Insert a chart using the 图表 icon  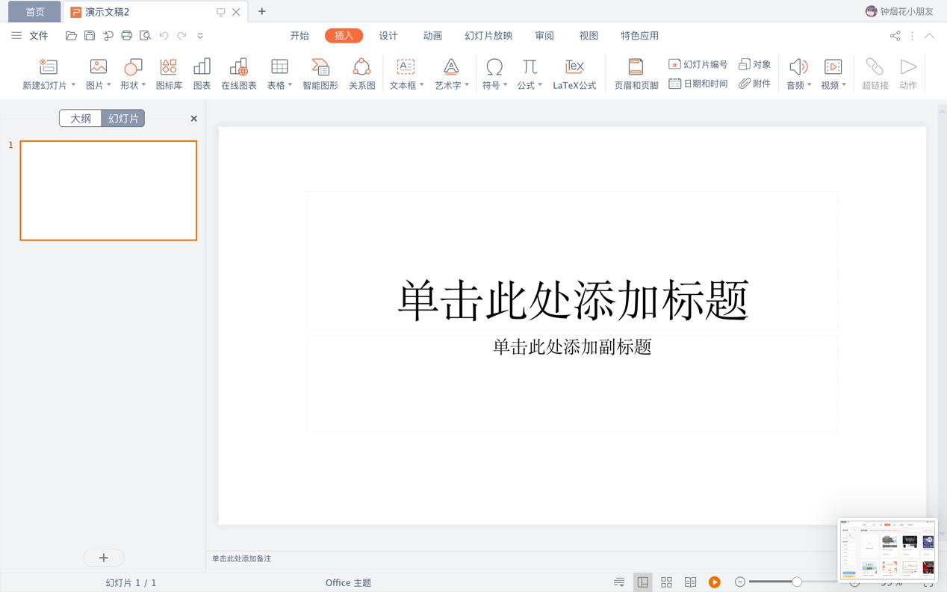pyautogui.click(x=202, y=72)
